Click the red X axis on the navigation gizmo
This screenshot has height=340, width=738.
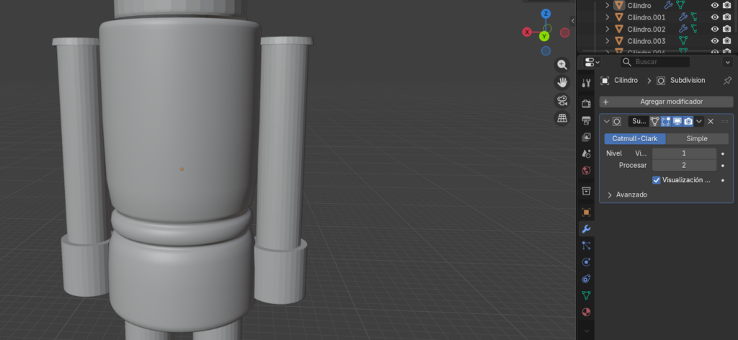click(527, 32)
